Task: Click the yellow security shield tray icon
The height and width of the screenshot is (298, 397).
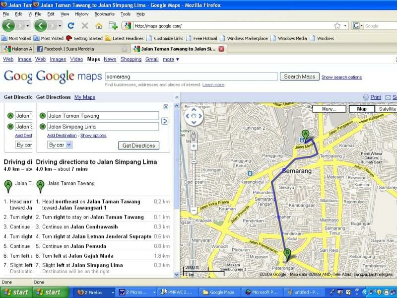Action: 379,292
